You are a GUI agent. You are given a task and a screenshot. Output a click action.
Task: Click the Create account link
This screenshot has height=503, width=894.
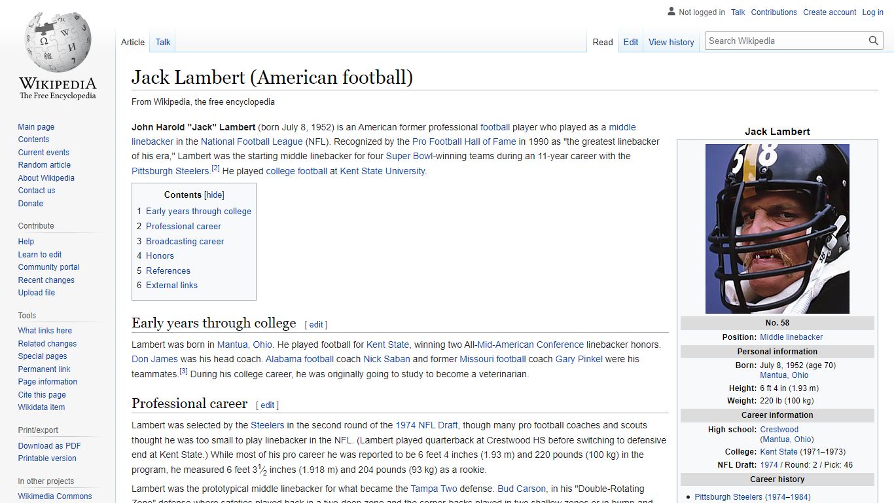point(830,12)
